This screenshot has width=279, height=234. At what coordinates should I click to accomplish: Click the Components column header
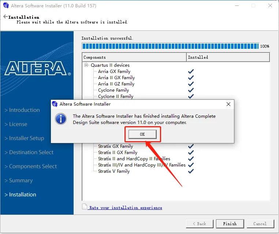(134, 57)
